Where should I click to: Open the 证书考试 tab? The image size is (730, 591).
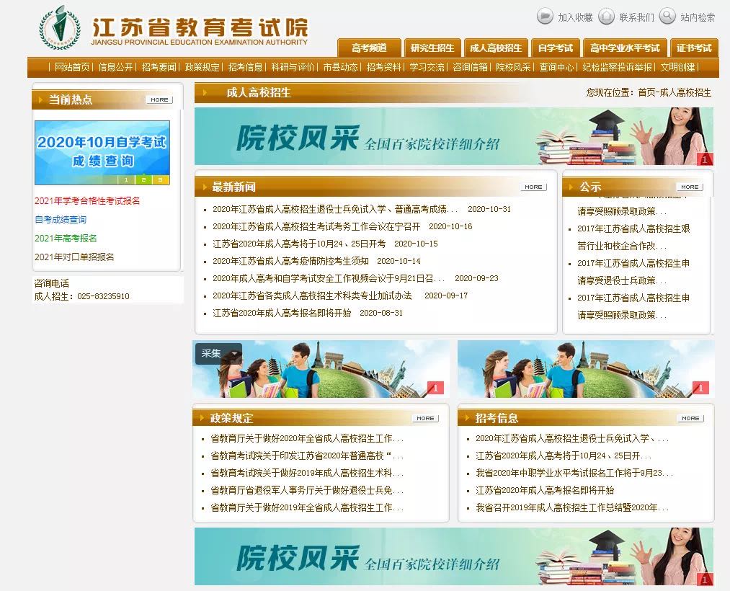coord(694,48)
